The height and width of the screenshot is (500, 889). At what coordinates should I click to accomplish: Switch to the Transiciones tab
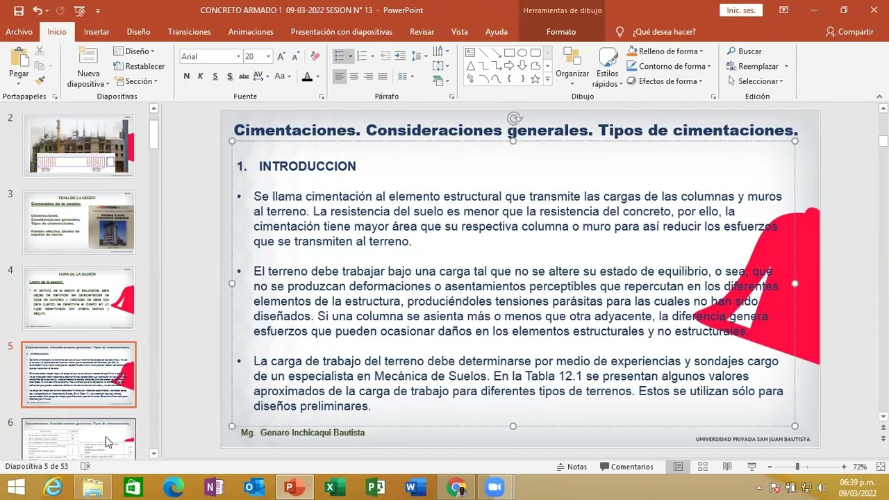pyautogui.click(x=190, y=32)
